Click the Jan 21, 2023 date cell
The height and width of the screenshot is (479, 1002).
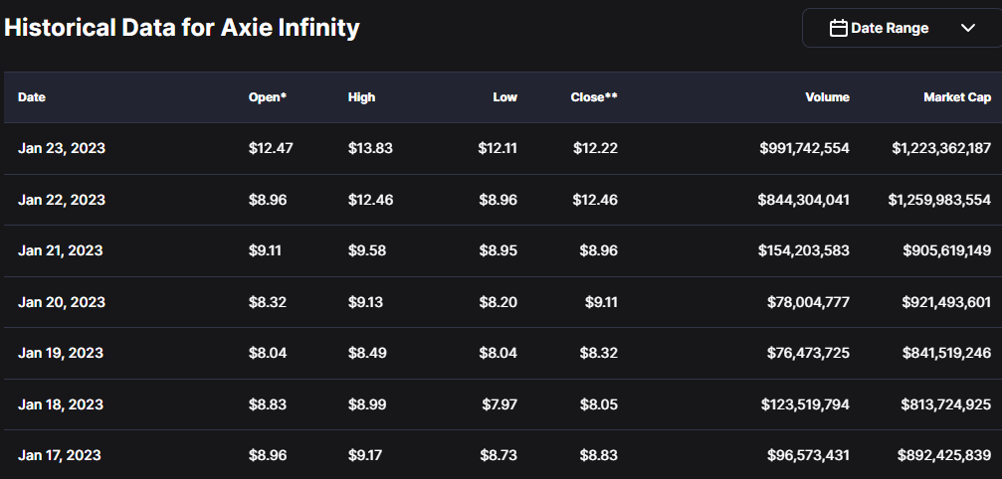[x=61, y=250]
